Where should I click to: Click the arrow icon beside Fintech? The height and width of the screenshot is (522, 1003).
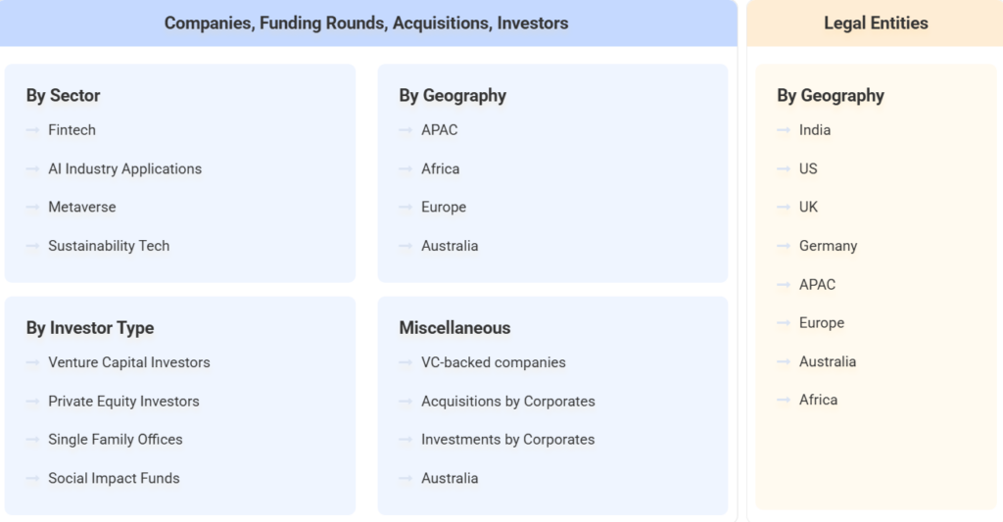click(x=33, y=130)
